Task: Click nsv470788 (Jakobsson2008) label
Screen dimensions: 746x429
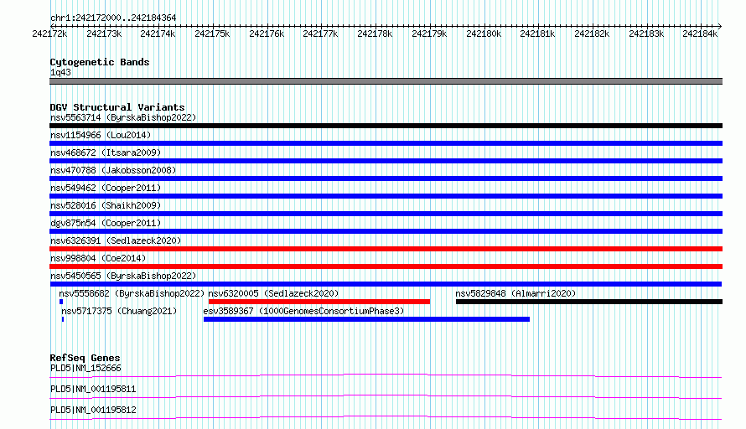Action: tap(113, 170)
